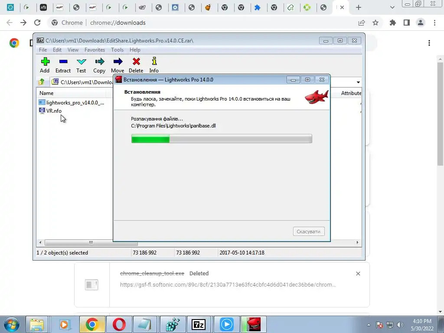The width and height of the screenshot is (444, 333).
Task: Run Test on the archive
Action: (x=81, y=65)
